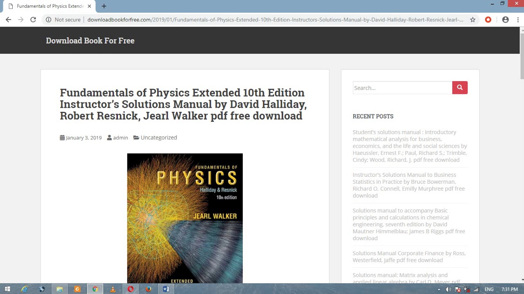Open the orange taskbar application icon
Screen dimensions: 524x294
tap(77, 289)
